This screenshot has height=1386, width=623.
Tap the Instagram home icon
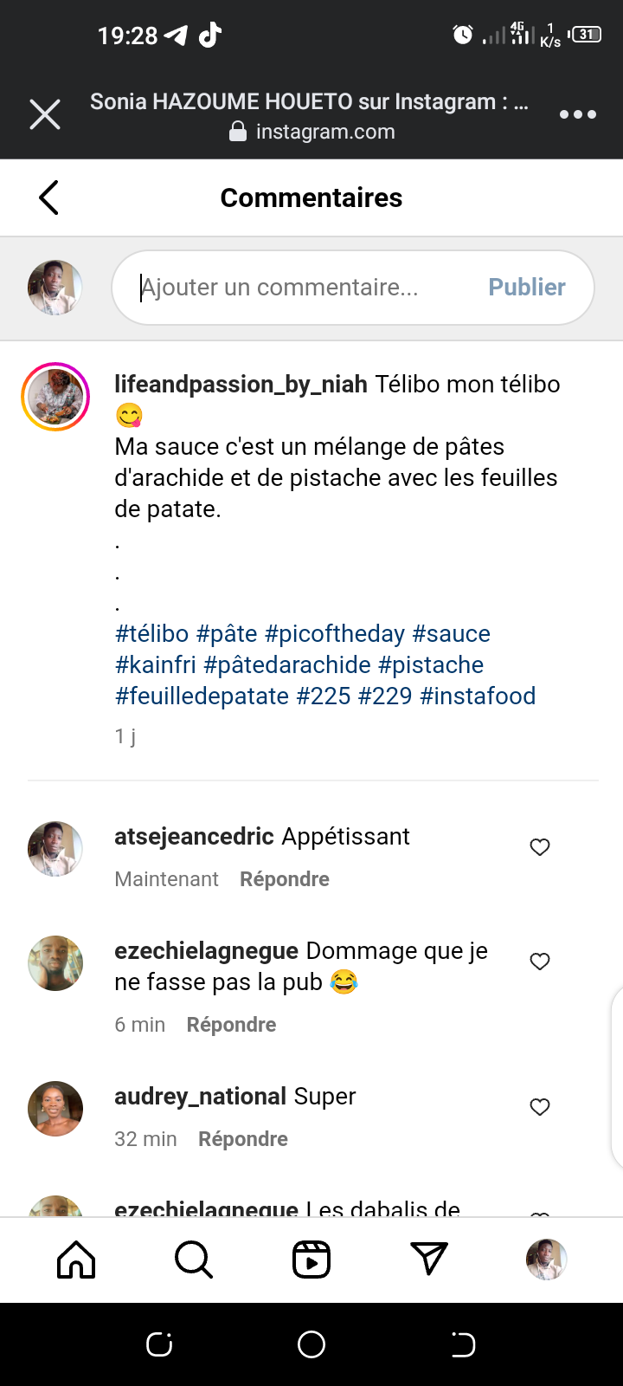tap(76, 1260)
